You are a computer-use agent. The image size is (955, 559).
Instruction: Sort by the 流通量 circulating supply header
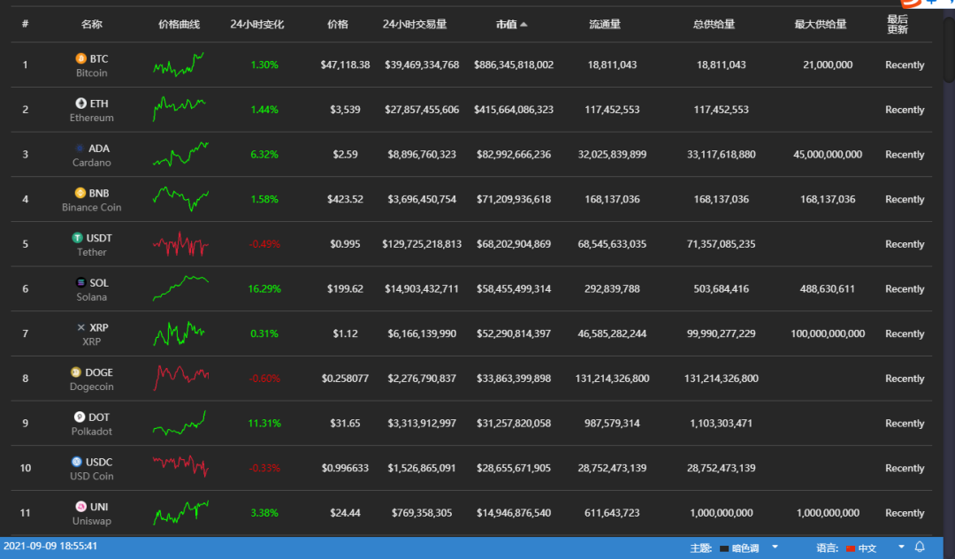coord(605,25)
